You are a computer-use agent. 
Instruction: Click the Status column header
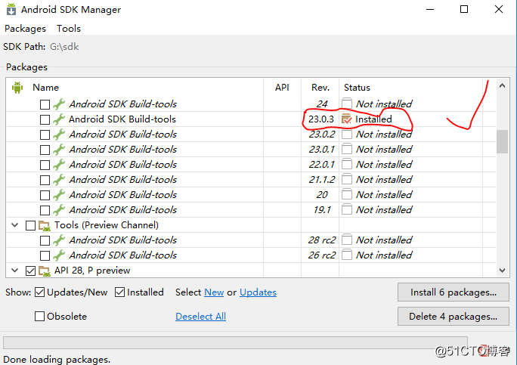point(357,88)
